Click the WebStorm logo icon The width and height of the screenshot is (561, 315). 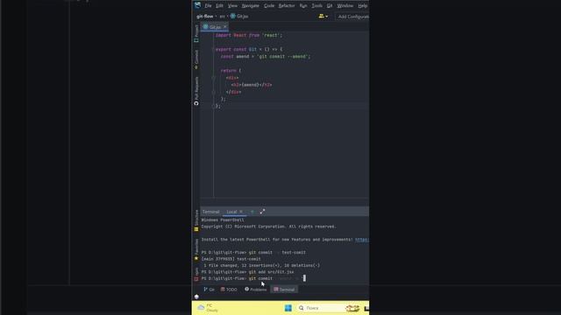tap(197, 5)
